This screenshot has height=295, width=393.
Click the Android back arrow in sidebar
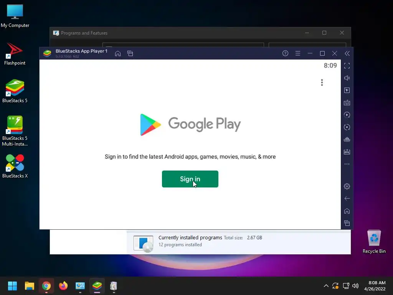[x=347, y=199]
